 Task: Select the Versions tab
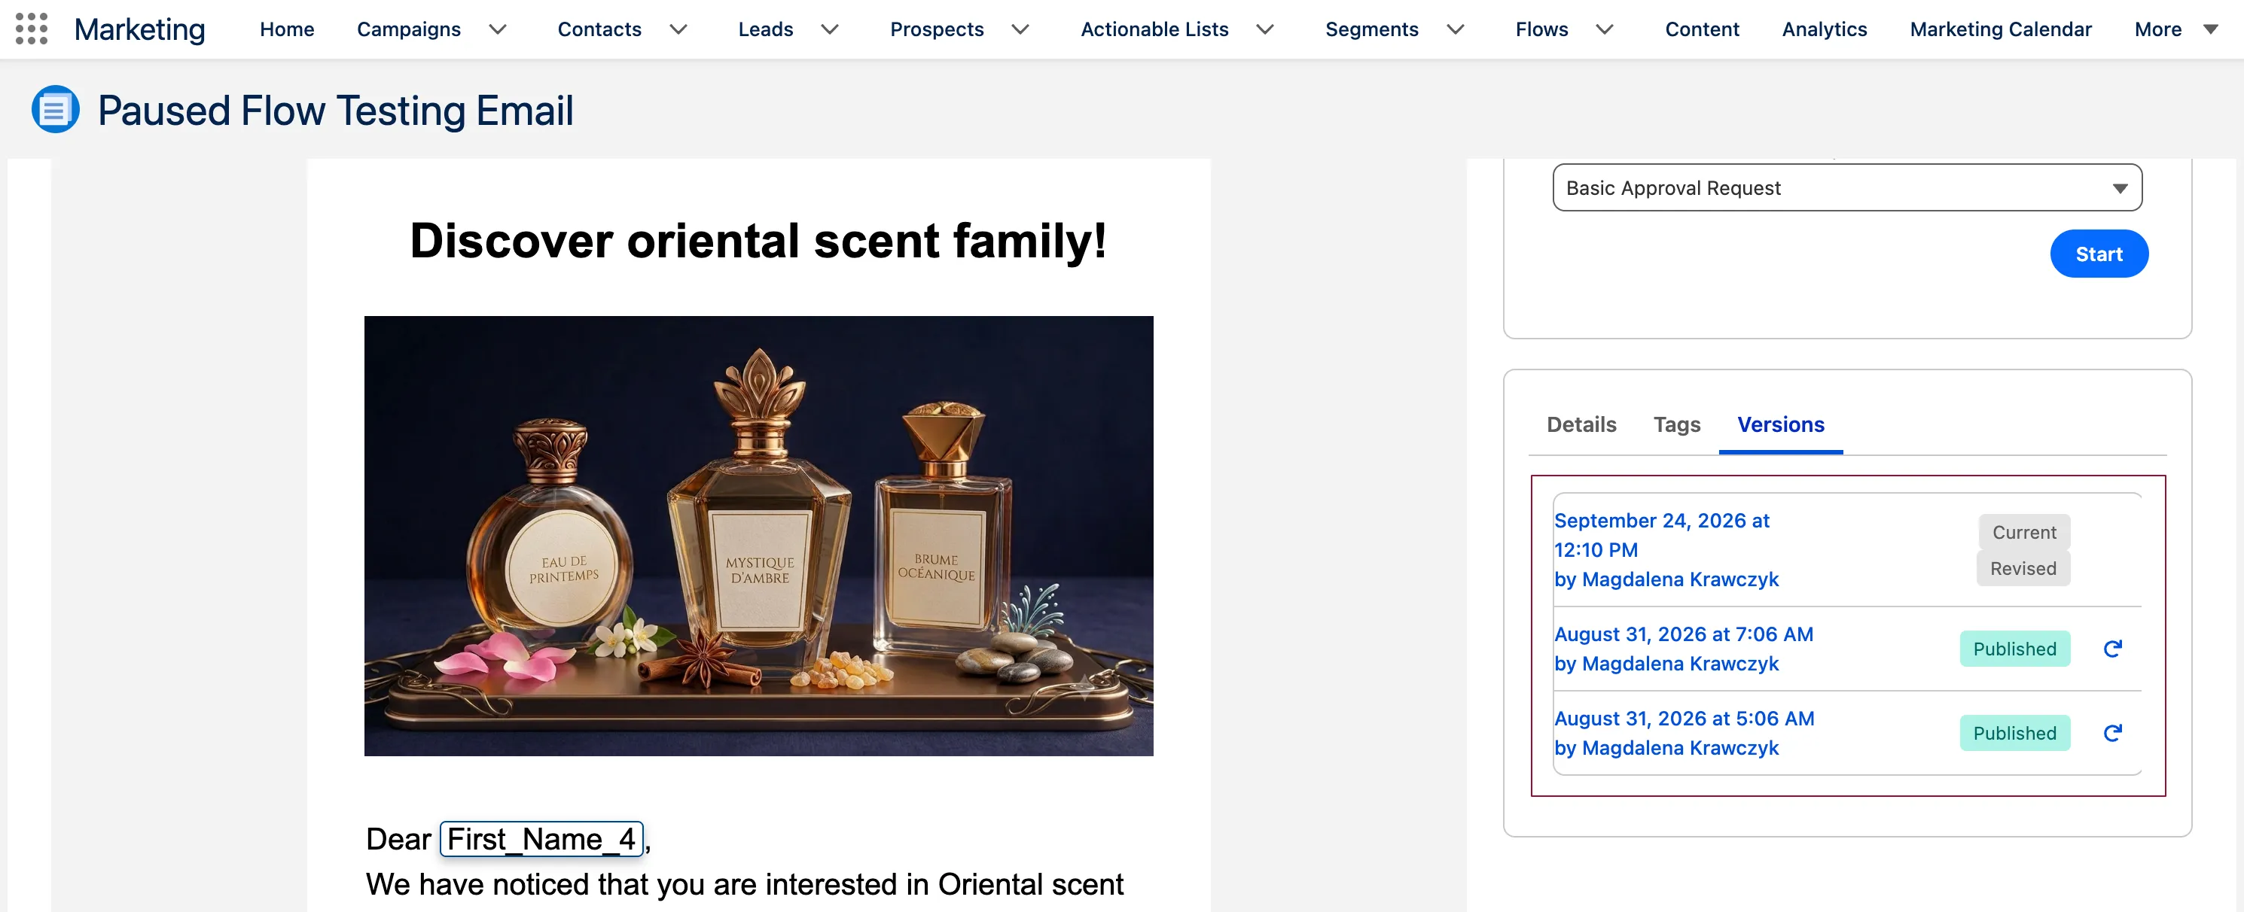click(x=1781, y=424)
